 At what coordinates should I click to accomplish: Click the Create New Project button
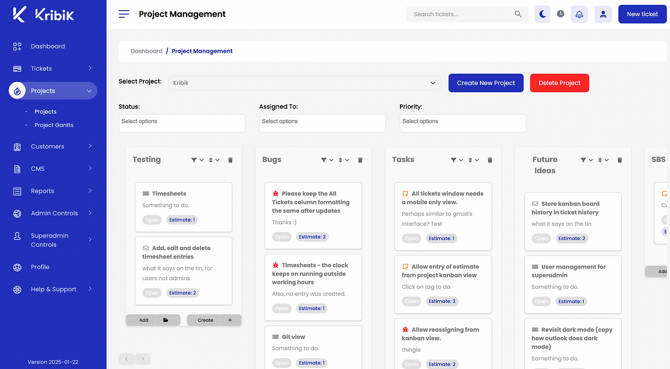pos(486,83)
